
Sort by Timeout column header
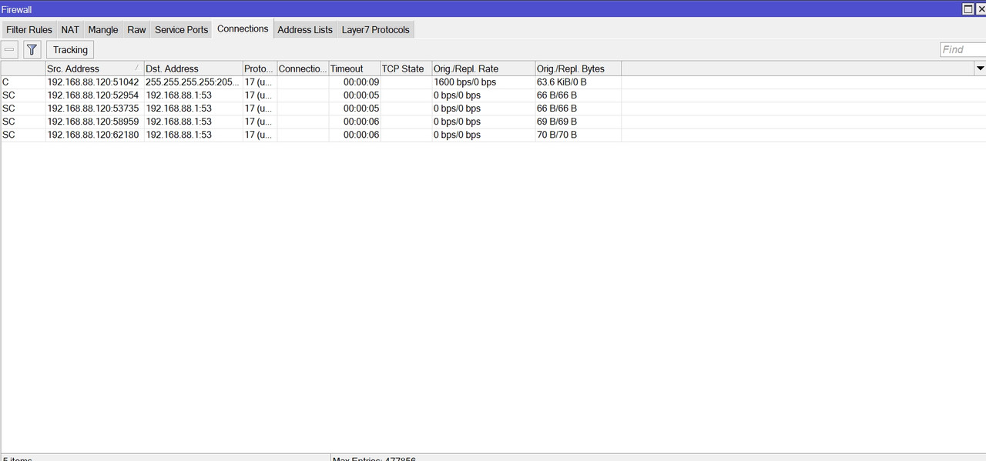[354, 68]
